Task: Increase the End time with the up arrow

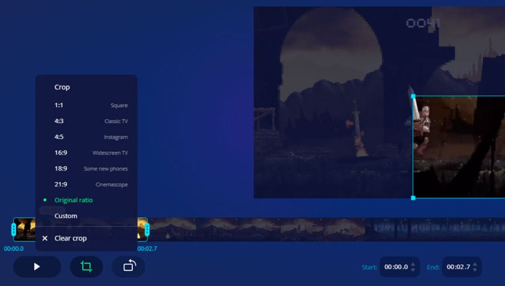Action: (x=474, y=264)
